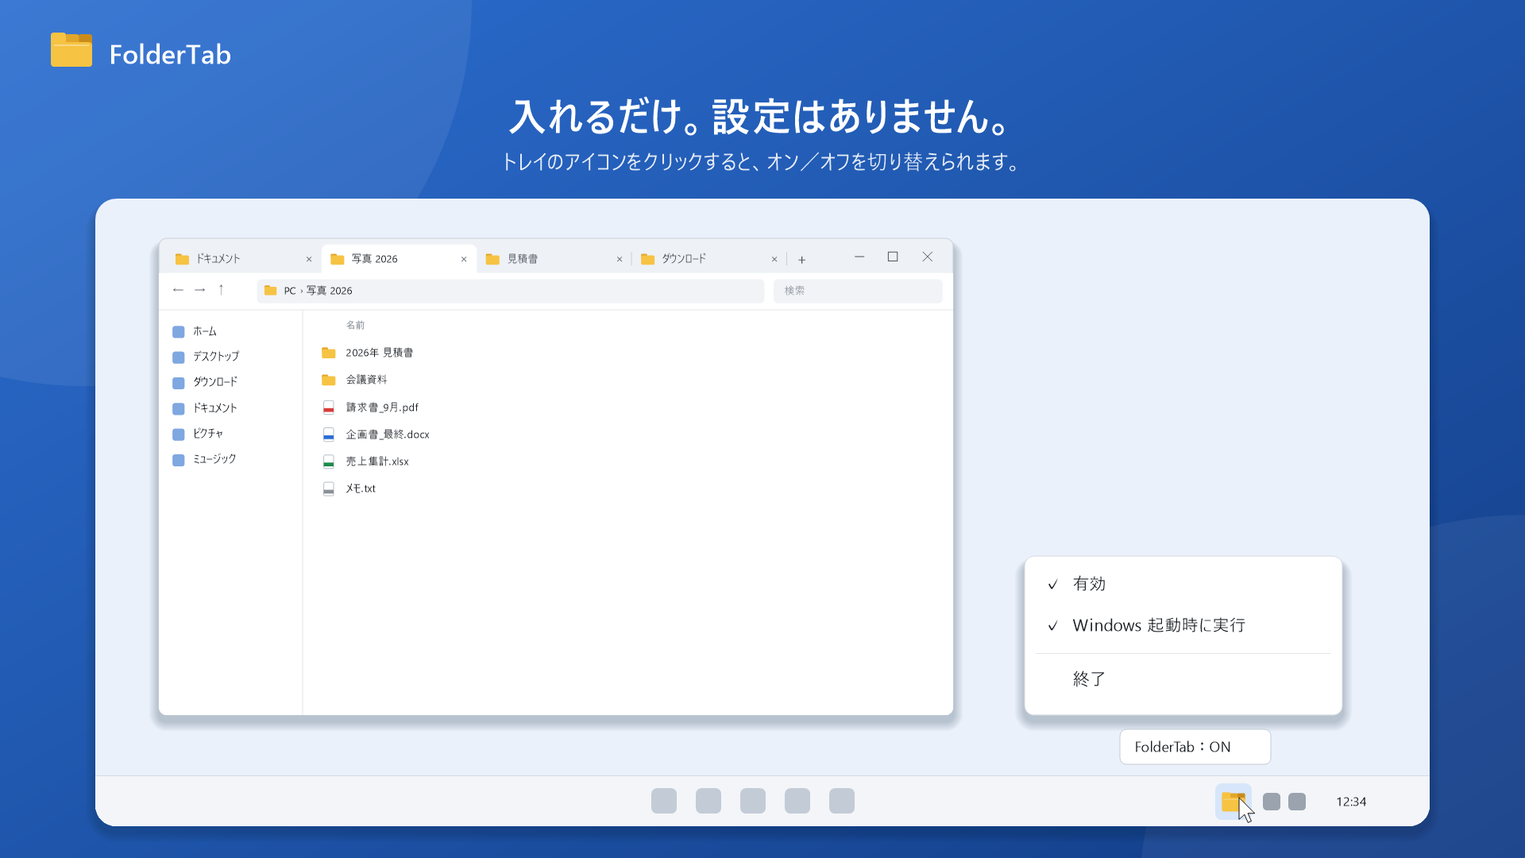The width and height of the screenshot is (1525, 858).
Task: Close the ドキュメント tab
Action: (x=309, y=259)
